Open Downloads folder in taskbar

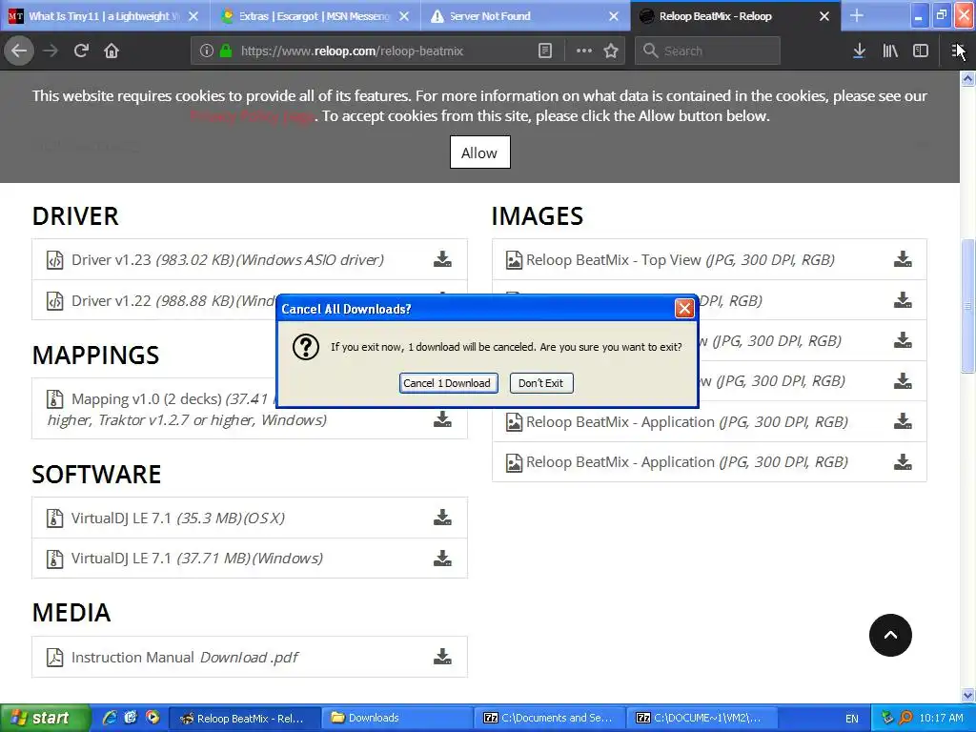(x=397, y=718)
